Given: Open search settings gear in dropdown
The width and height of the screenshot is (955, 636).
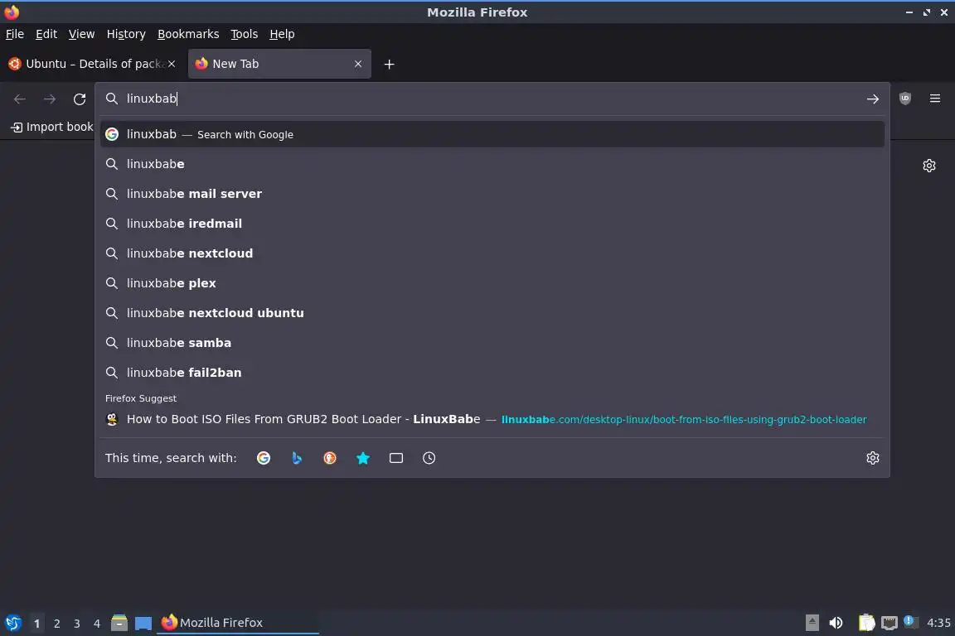Looking at the screenshot, I should pyautogui.click(x=872, y=458).
